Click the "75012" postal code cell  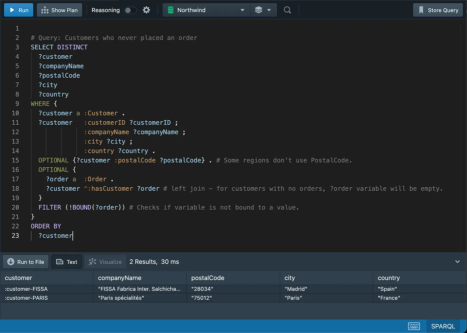[233, 298]
